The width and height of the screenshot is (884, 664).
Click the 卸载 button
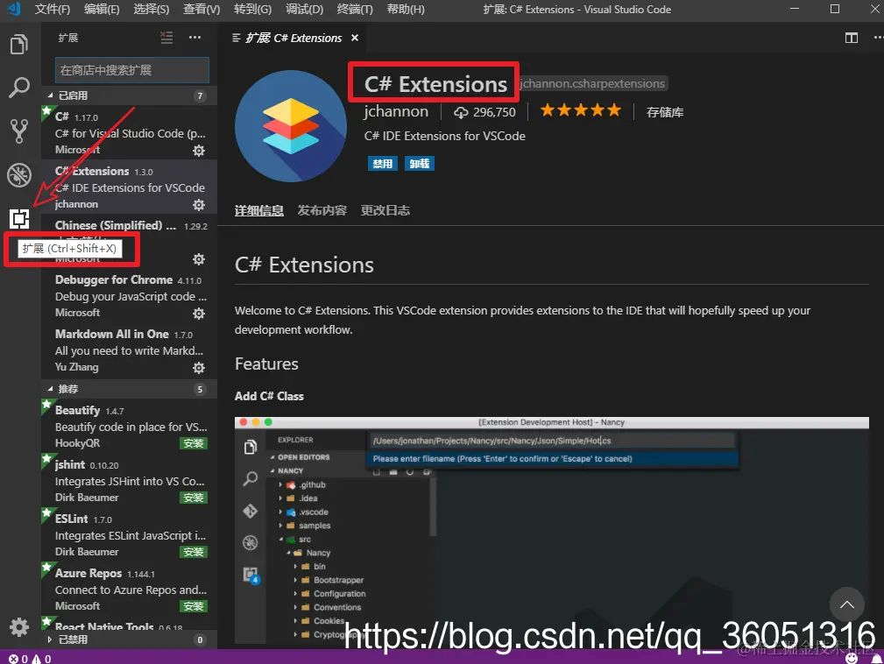click(420, 164)
